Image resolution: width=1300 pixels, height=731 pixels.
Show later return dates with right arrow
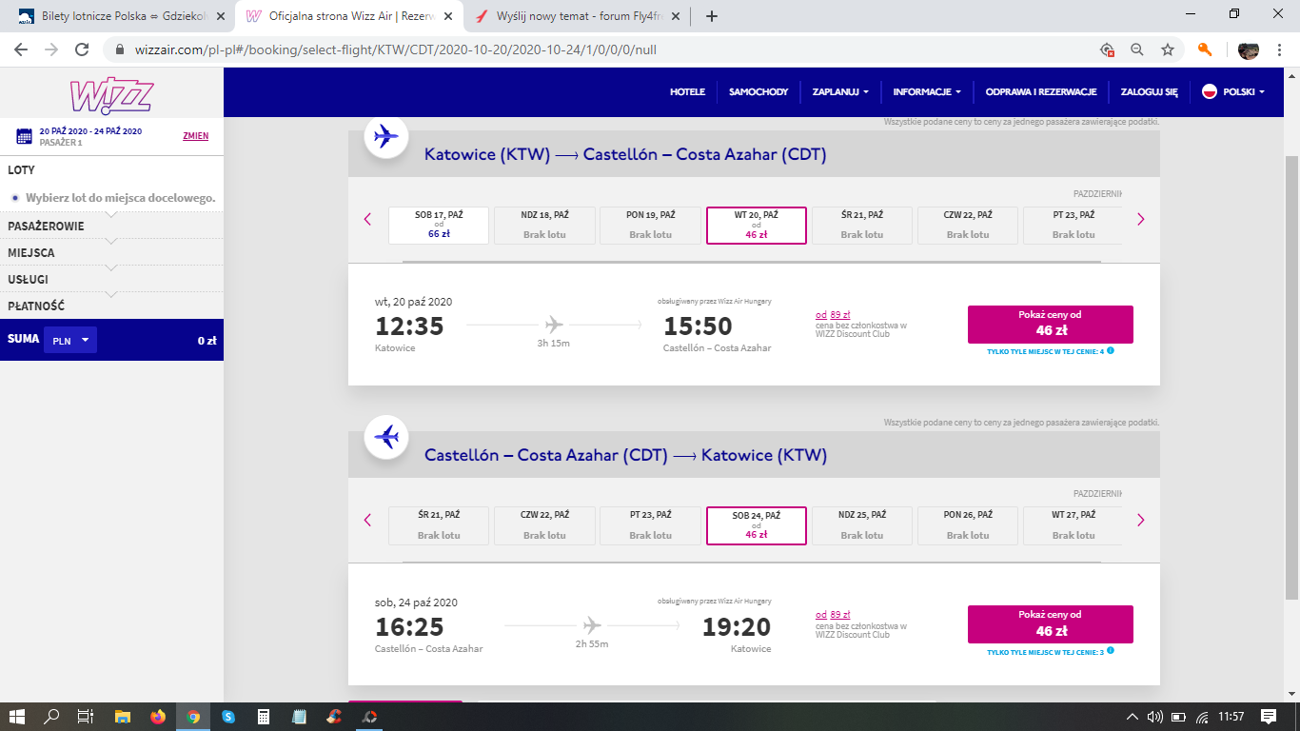(1140, 520)
